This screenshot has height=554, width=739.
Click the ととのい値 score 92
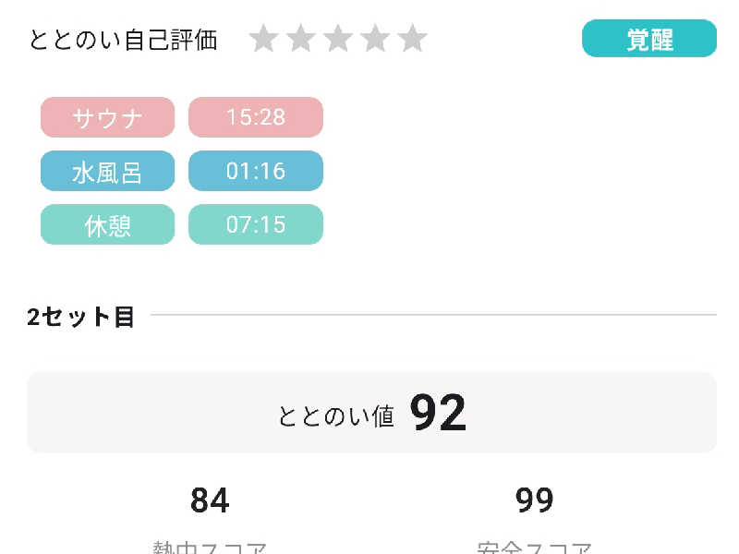[x=439, y=414]
